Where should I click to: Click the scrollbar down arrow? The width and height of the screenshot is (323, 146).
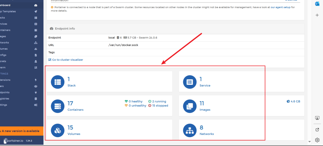click(x=309, y=141)
